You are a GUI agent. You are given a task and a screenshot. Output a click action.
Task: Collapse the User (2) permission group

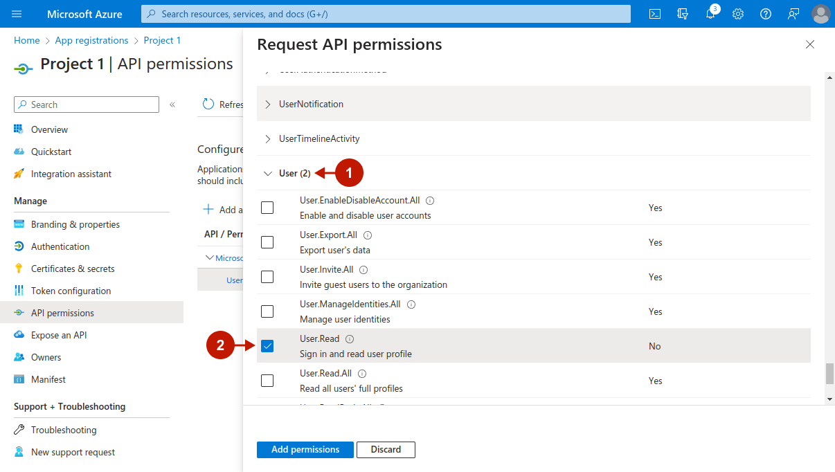tap(268, 174)
